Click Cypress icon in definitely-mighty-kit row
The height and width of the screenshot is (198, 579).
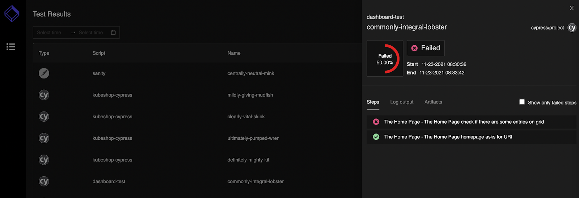pyautogui.click(x=44, y=160)
